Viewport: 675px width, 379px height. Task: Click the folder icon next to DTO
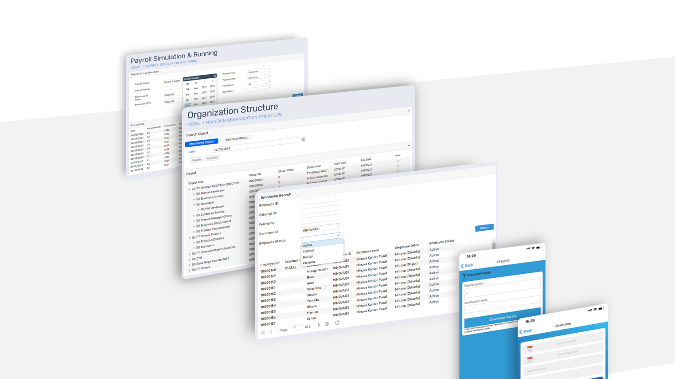[x=194, y=259]
